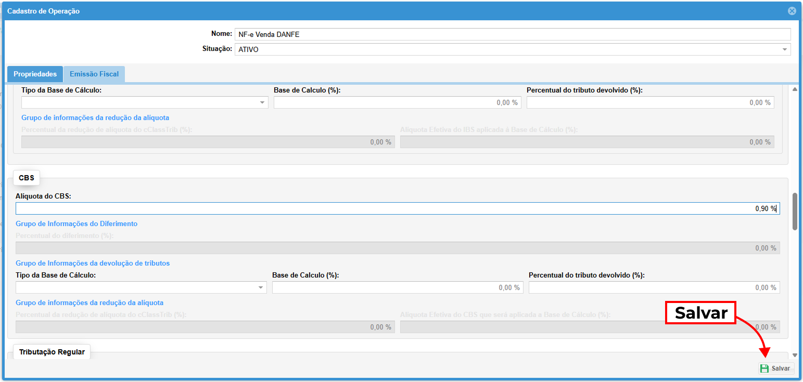Click the Salvar button
This screenshot has height=382, width=803.
776,368
